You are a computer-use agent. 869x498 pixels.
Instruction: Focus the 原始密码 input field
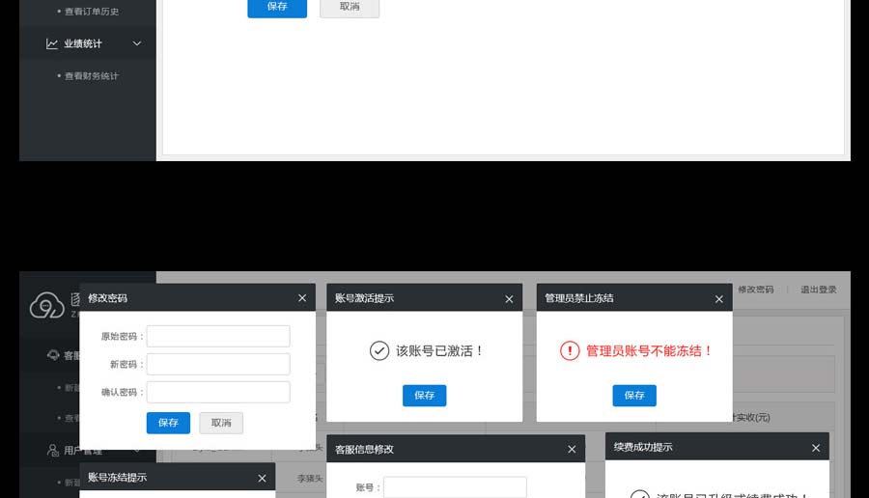(218, 336)
